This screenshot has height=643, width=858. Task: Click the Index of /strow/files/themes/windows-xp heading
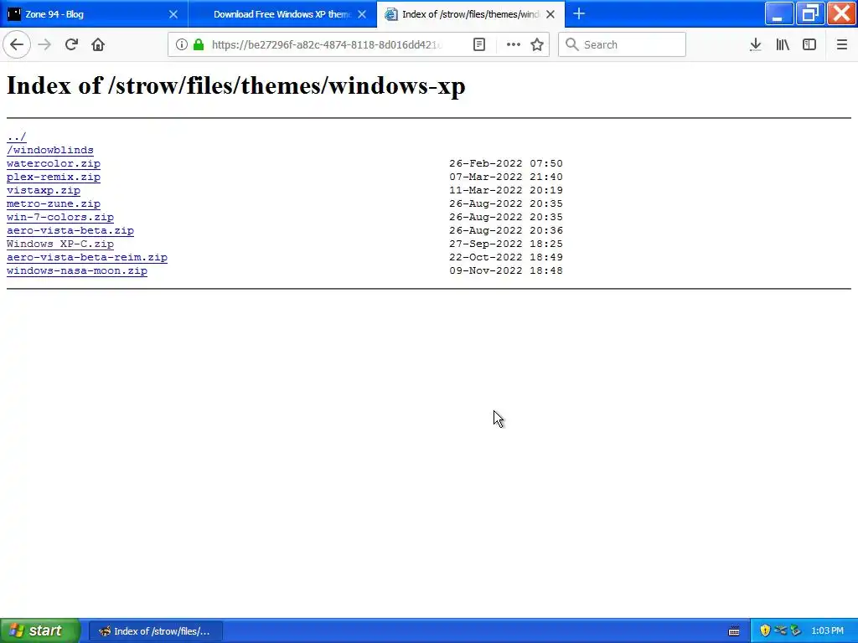(235, 86)
